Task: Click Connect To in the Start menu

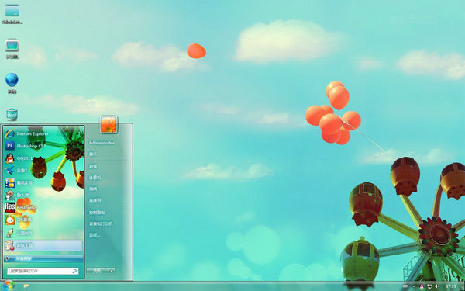Action: [95, 200]
